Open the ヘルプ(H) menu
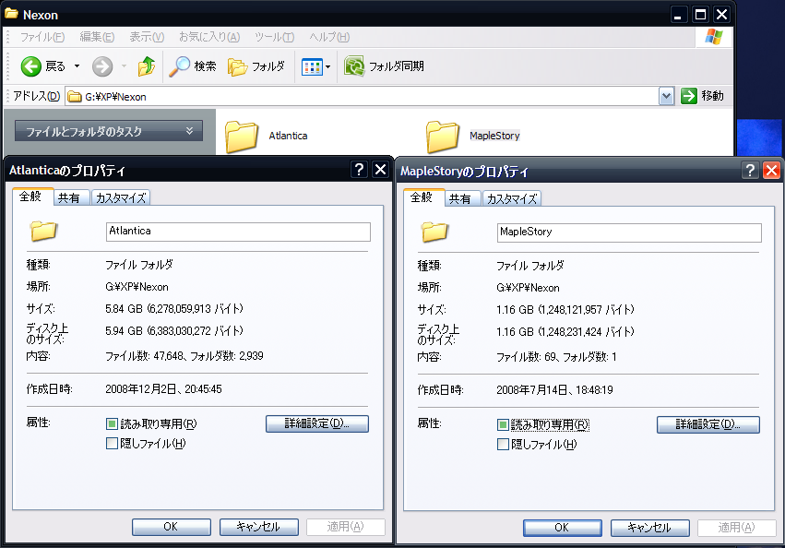Viewport: 785px width, 548px height. click(329, 37)
